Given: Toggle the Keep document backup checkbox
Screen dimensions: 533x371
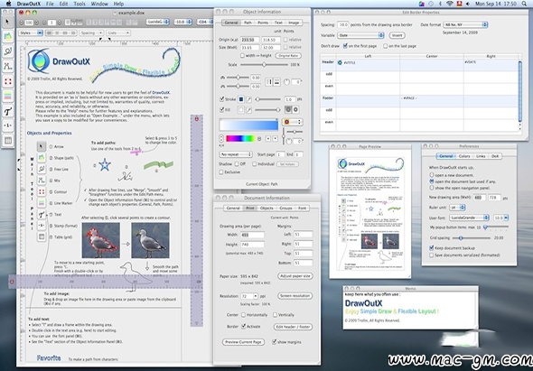Looking at the screenshot, I should 432,248.
